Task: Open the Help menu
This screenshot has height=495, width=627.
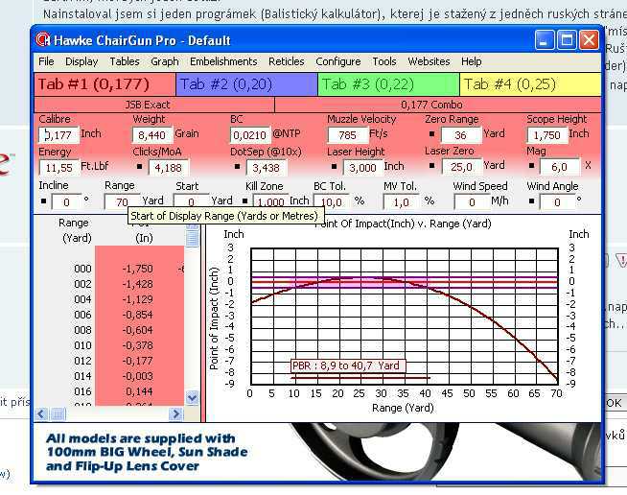Action: click(472, 61)
